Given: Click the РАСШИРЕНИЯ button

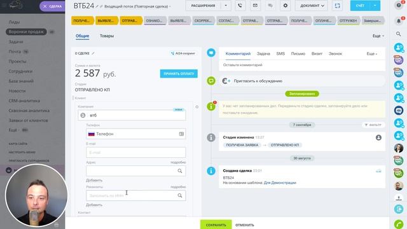Looking at the screenshot, I should click(203, 6).
